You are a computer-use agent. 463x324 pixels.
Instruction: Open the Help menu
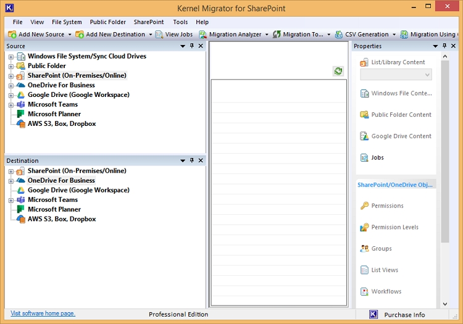tap(202, 22)
